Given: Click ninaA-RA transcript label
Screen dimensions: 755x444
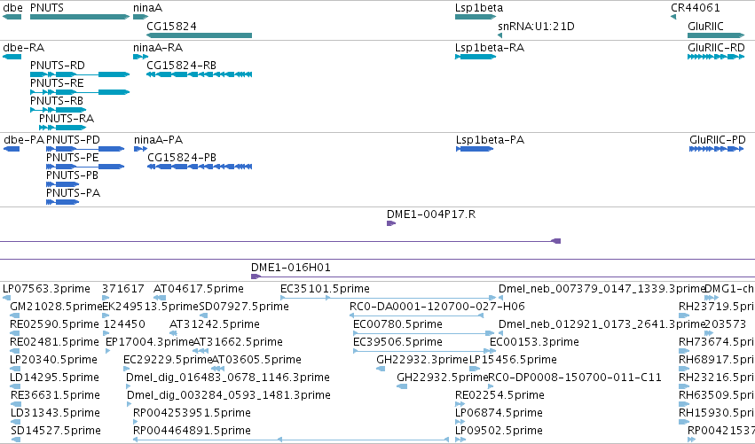Looking at the screenshot, I should click(x=158, y=48).
